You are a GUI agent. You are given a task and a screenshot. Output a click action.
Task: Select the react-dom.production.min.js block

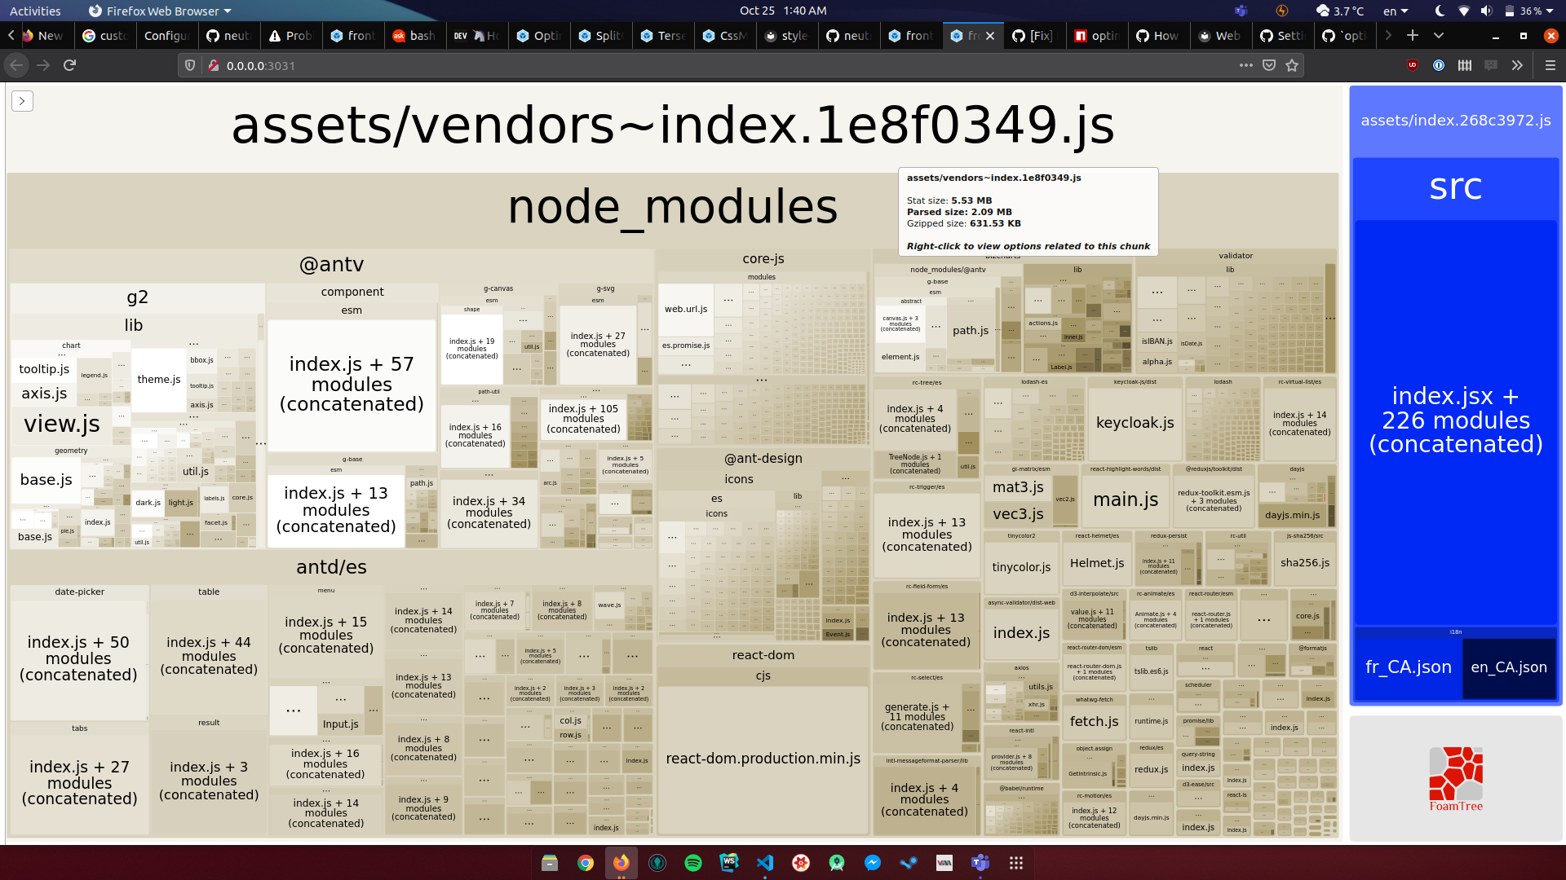click(763, 759)
